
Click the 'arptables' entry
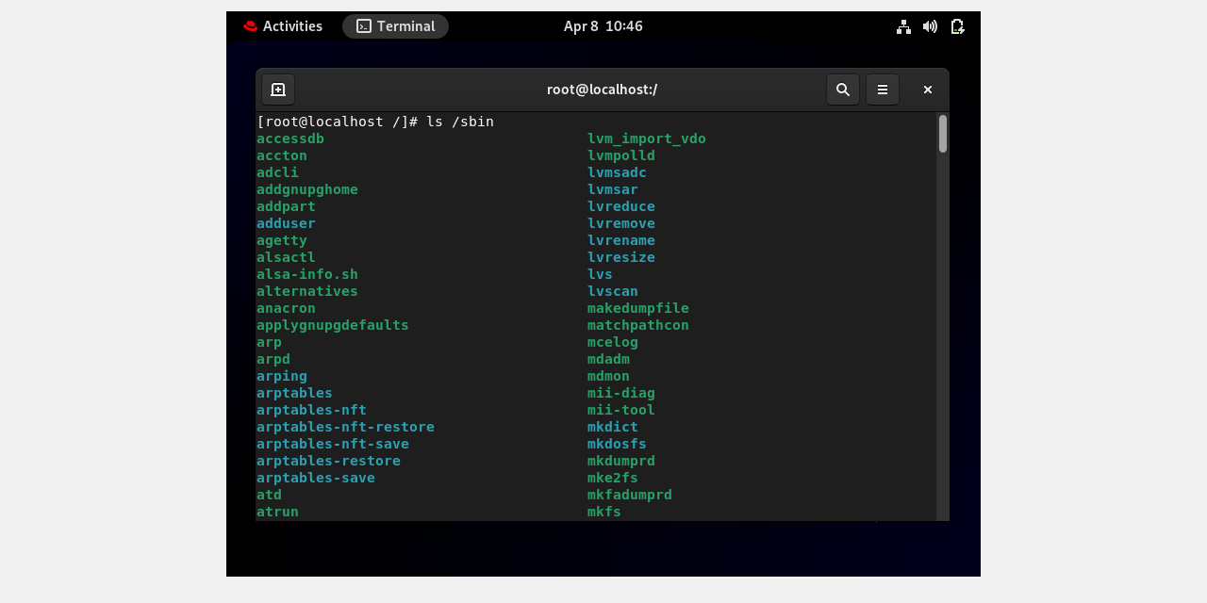[294, 393]
